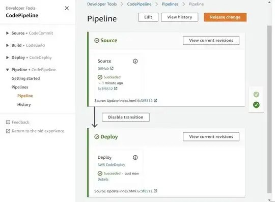Viewport: 275px width, 202px height.
Task: Open info icon for Source action
Action: pyautogui.click(x=135, y=61)
